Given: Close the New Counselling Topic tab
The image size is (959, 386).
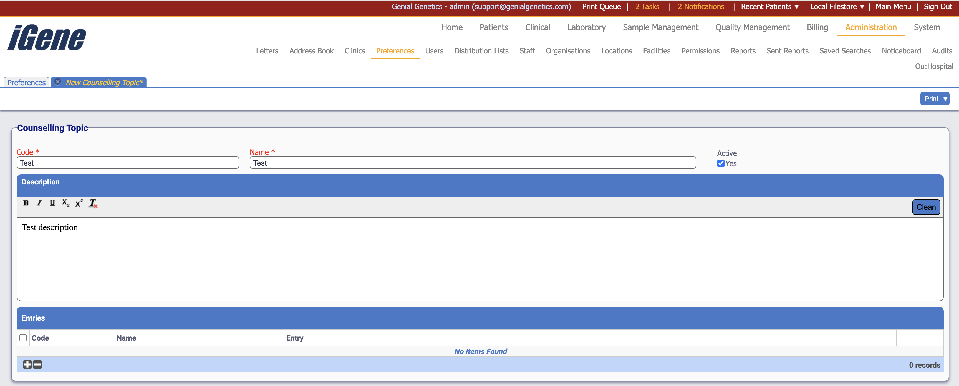Looking at the screenshot, I should [x=58, y=82].
